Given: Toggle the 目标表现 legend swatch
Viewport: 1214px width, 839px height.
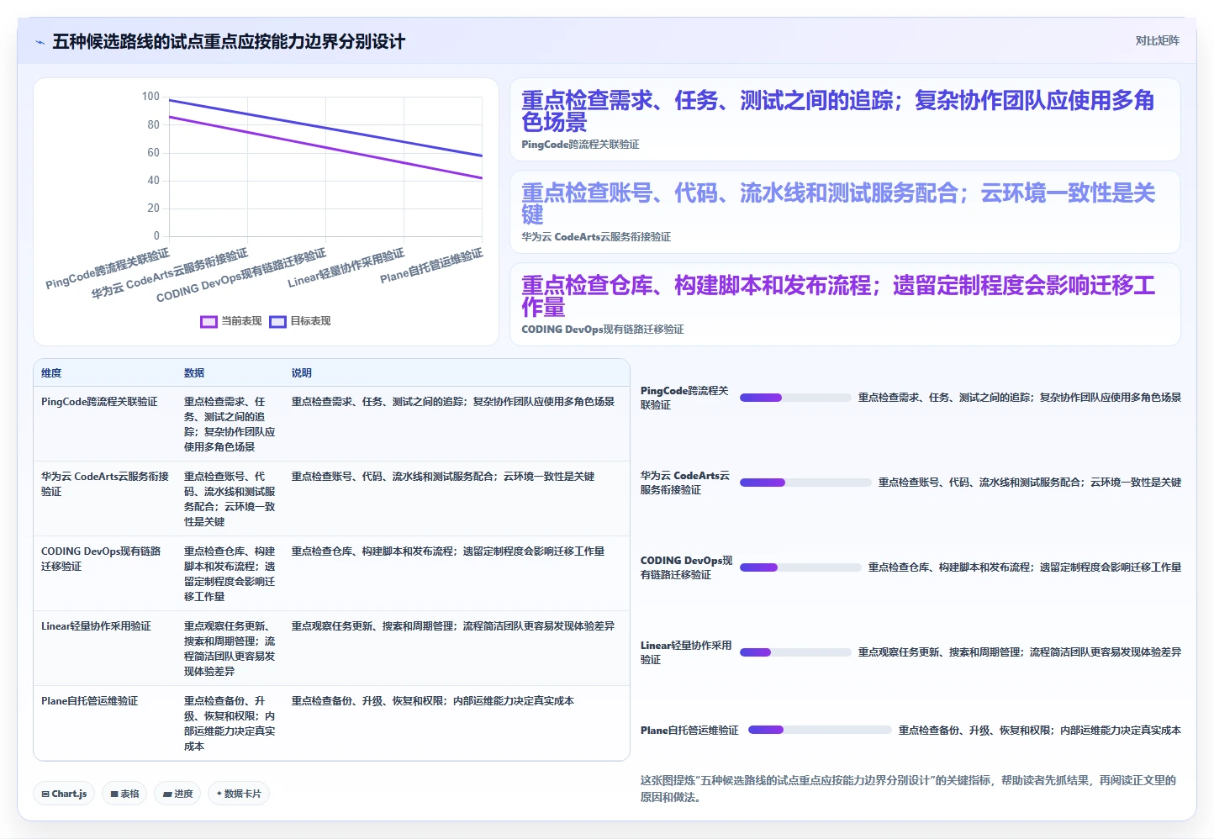Looking at the screenshot, I should click(x=277, y=321).
